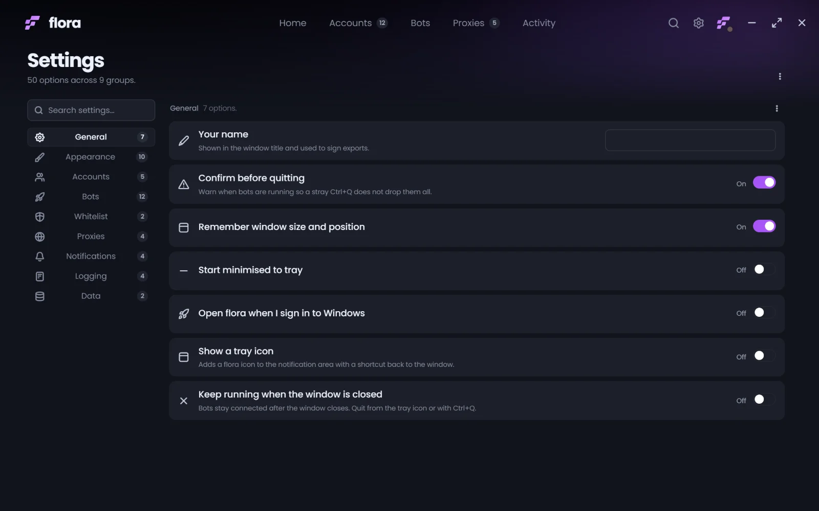This screenshot has width=819, height=511.
Task: Disable Remember window size and position toggle
Action: 764,226
